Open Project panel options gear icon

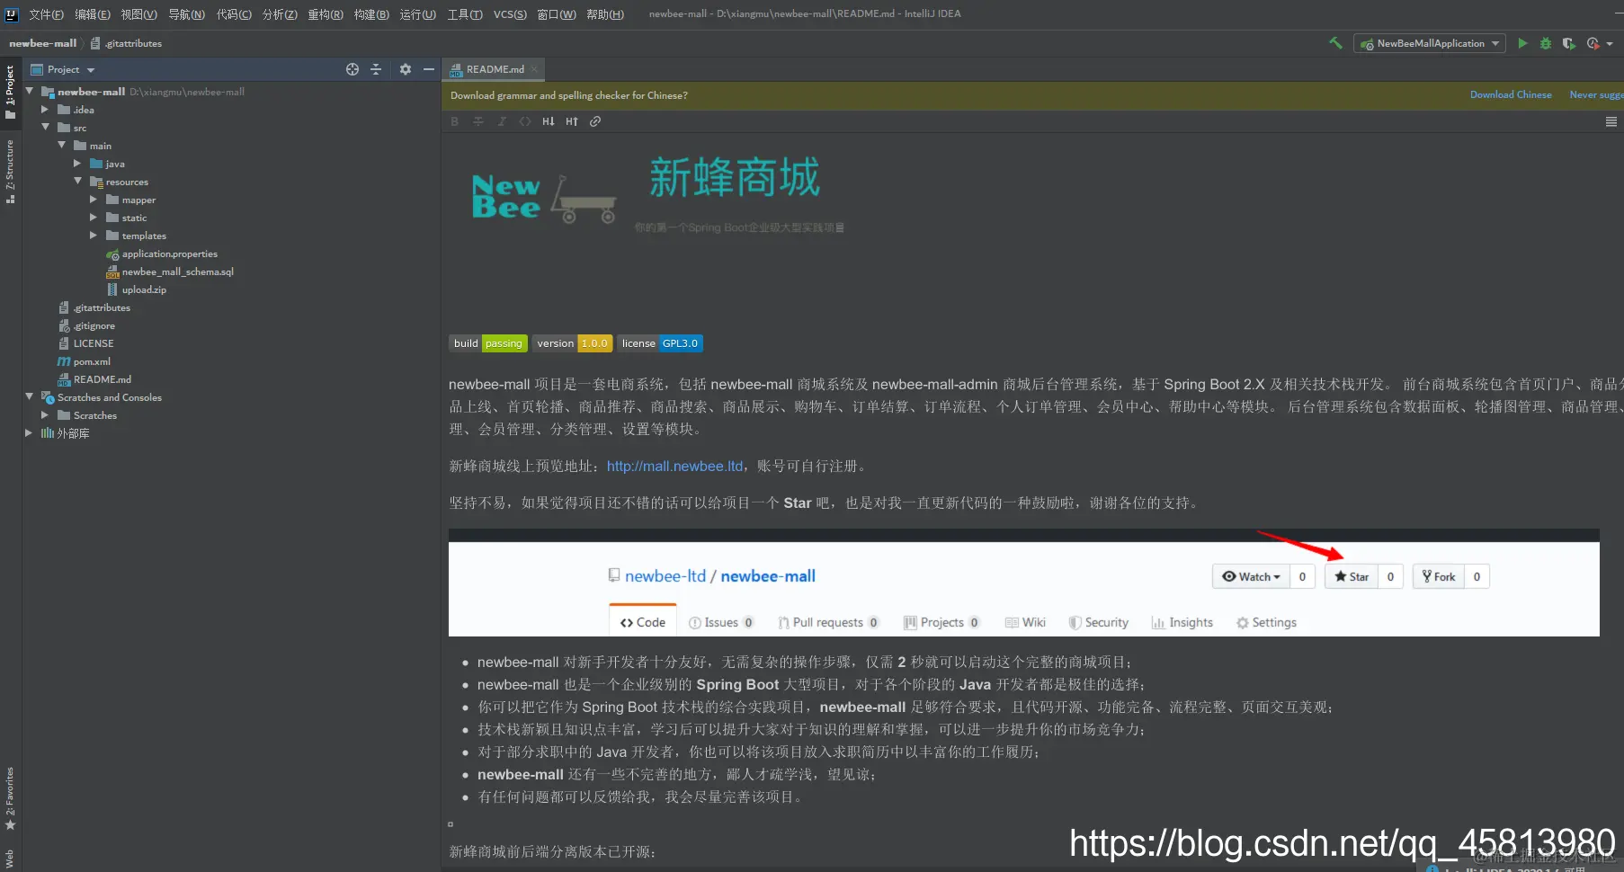[406, 69]
